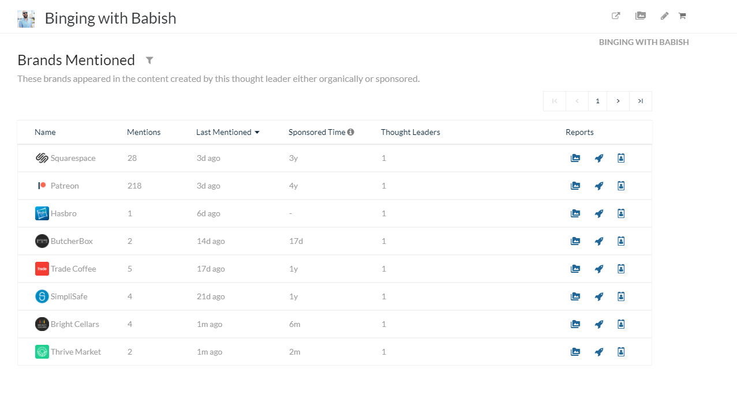Open the contact card report for Trade Coffee
Viewport: 737px width, 395px height.
(621, 269)
